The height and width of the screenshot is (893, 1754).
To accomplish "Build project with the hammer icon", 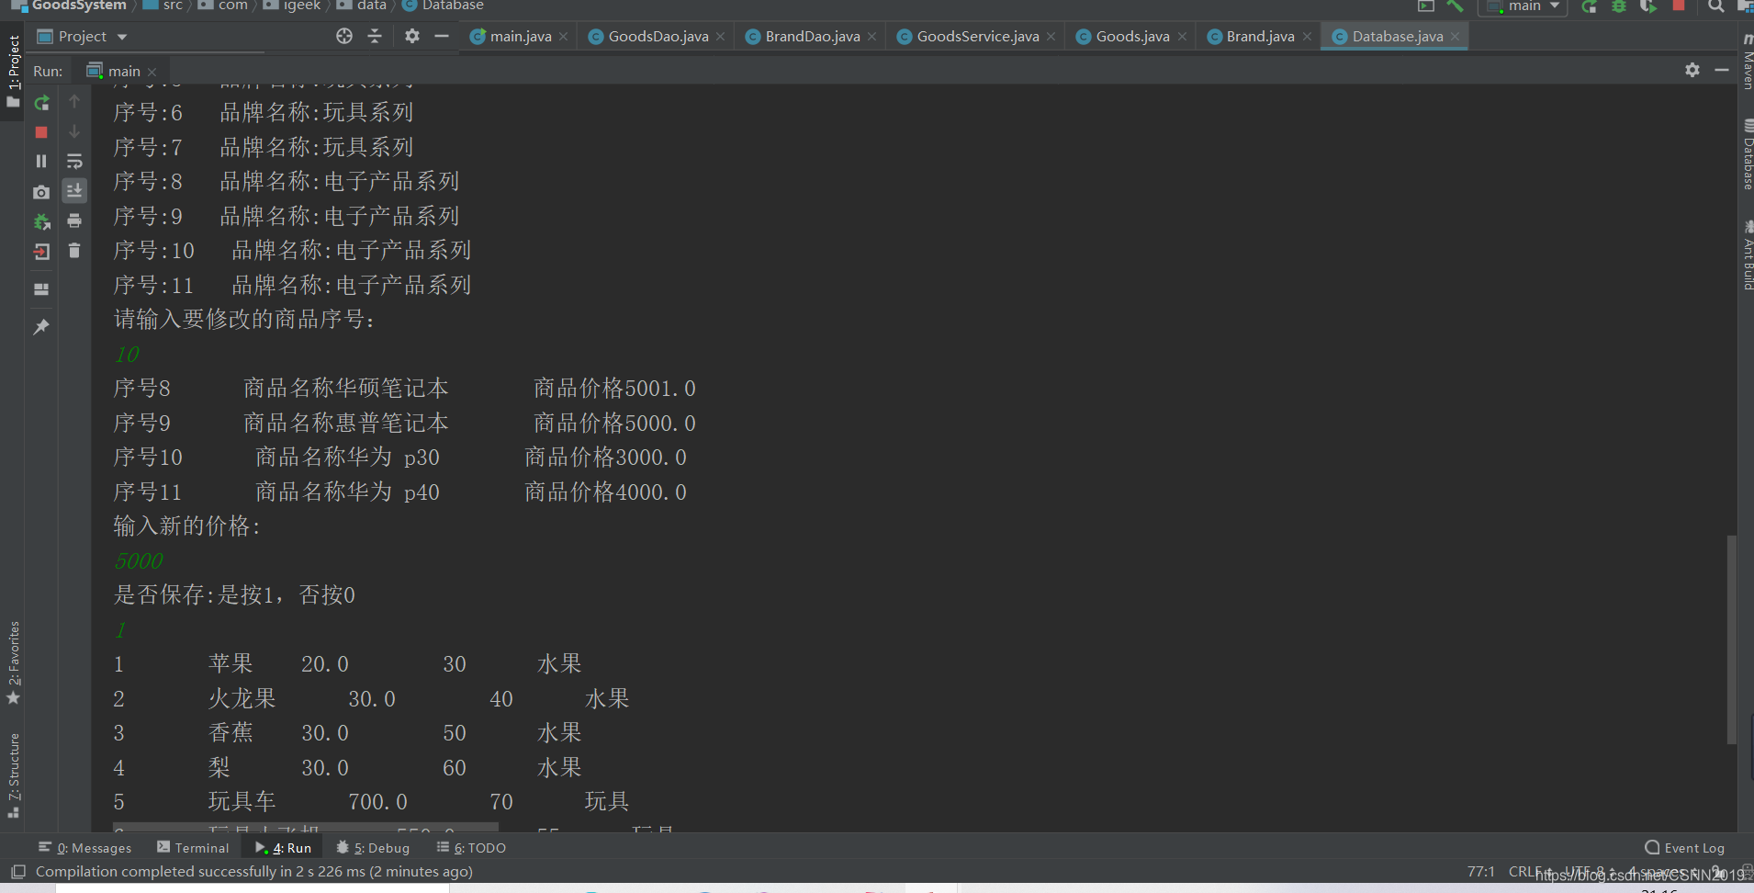I will tap(1456, 6).
